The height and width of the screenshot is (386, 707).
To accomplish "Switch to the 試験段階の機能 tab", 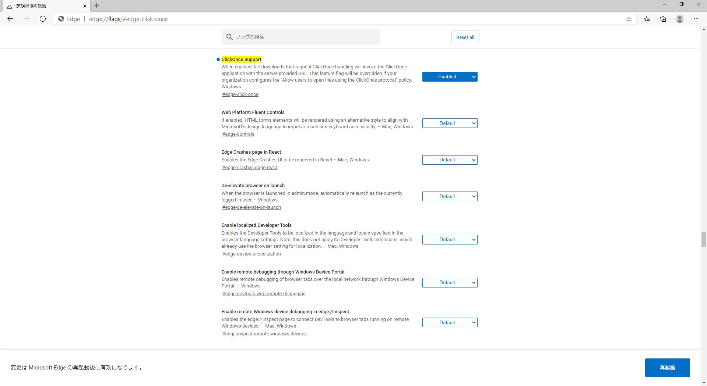I will pyautogui.click(x=44, y=6).
